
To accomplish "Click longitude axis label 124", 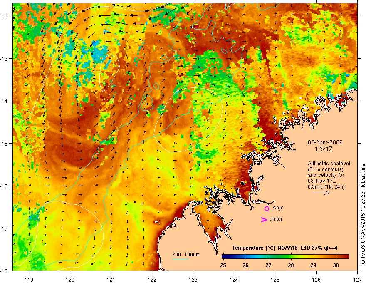I will click(234, 280).
